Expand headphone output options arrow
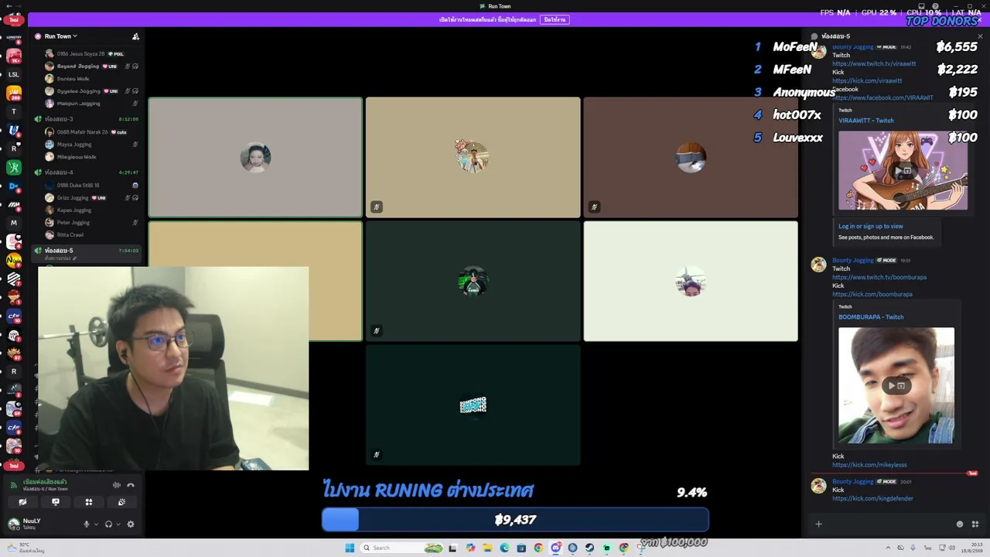The image size is (990, 557). [x=118, y=524]
